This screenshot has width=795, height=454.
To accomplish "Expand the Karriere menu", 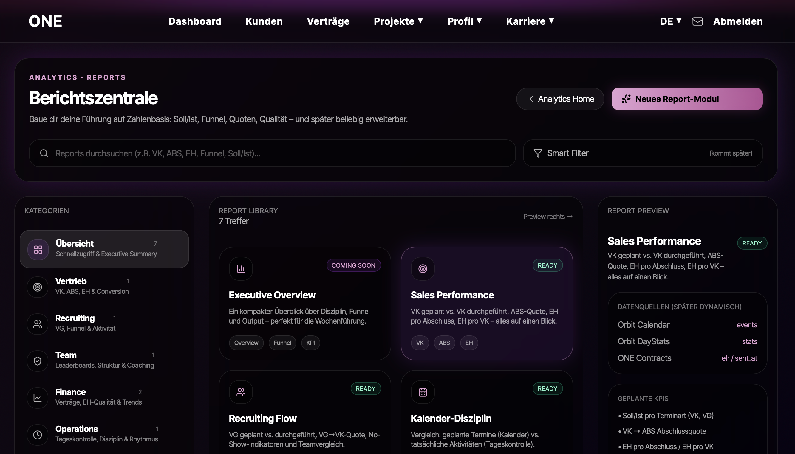I will [530, 21].
